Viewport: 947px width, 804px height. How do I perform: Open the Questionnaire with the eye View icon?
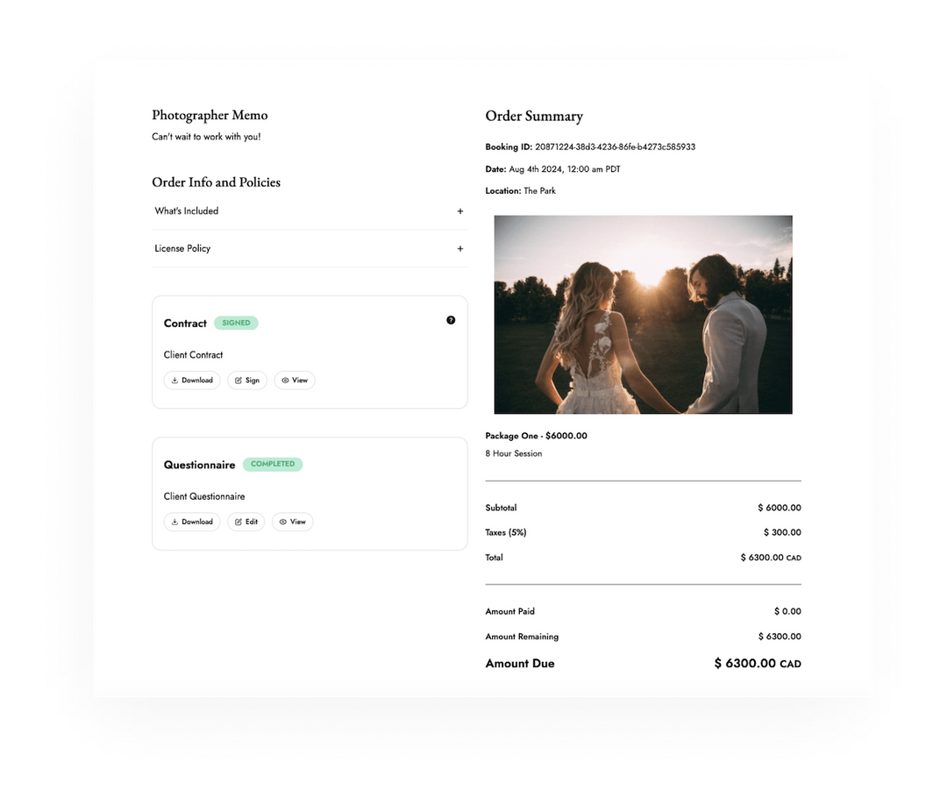281,522
